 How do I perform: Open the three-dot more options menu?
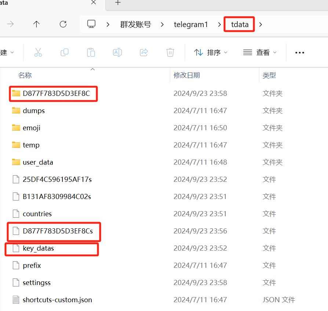[300, 53]
